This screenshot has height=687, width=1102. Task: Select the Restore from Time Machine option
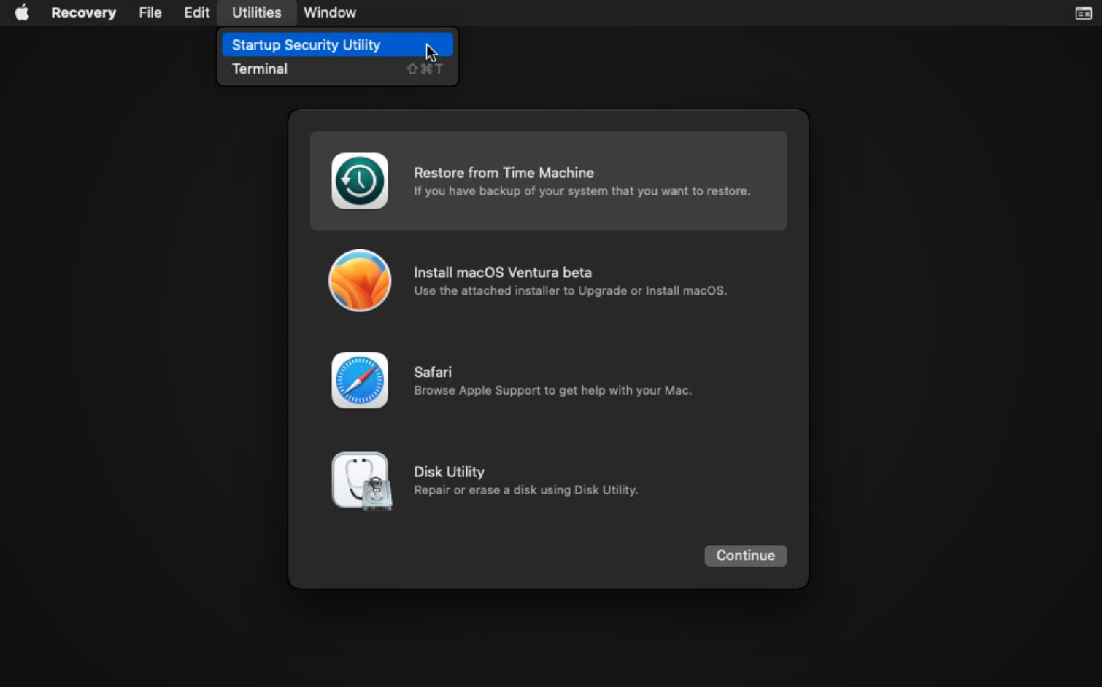coord(548,181)
